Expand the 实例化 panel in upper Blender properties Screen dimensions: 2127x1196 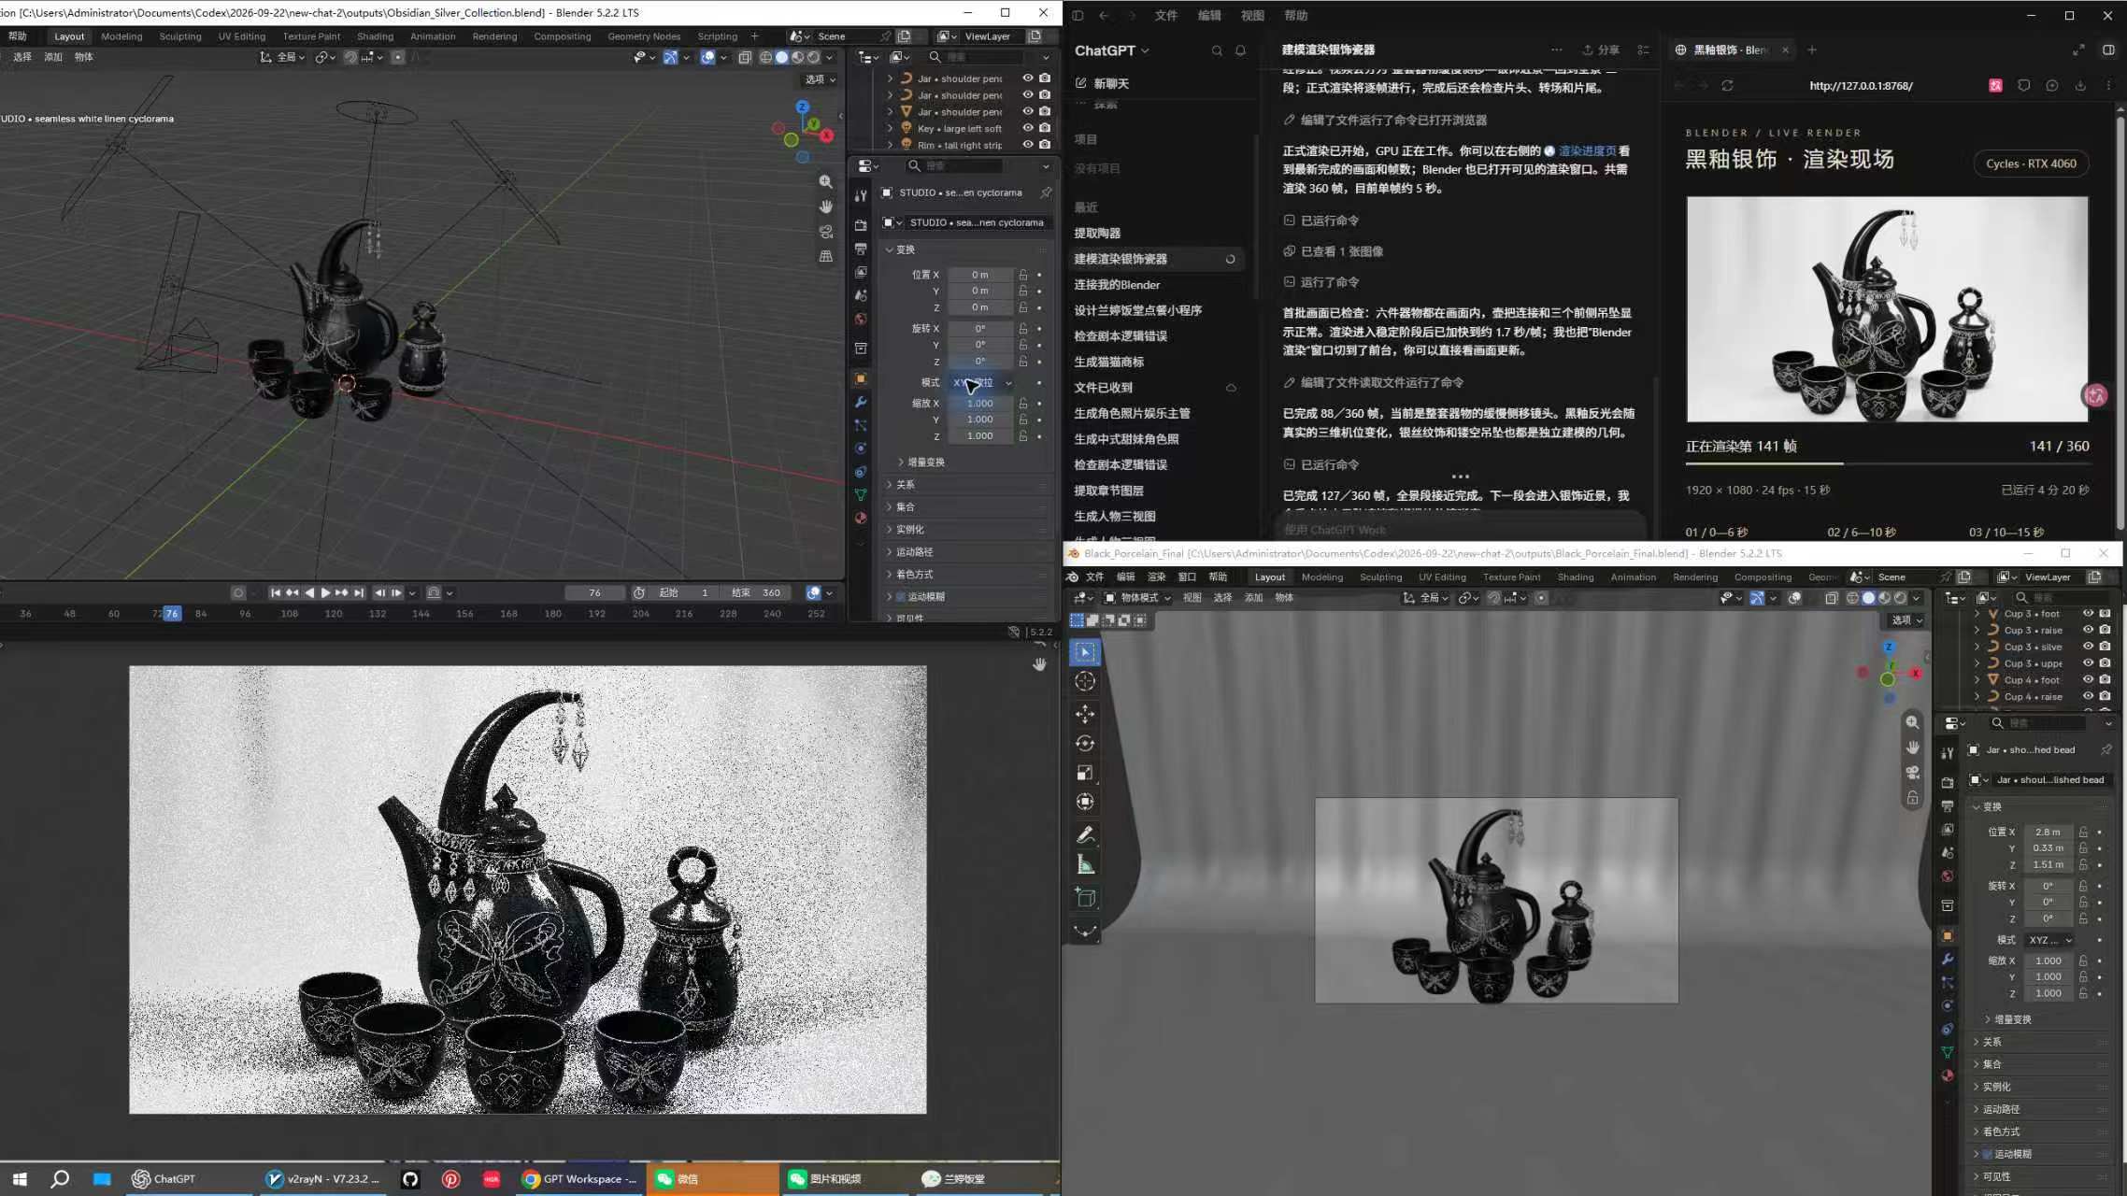(x=966, y=529)
